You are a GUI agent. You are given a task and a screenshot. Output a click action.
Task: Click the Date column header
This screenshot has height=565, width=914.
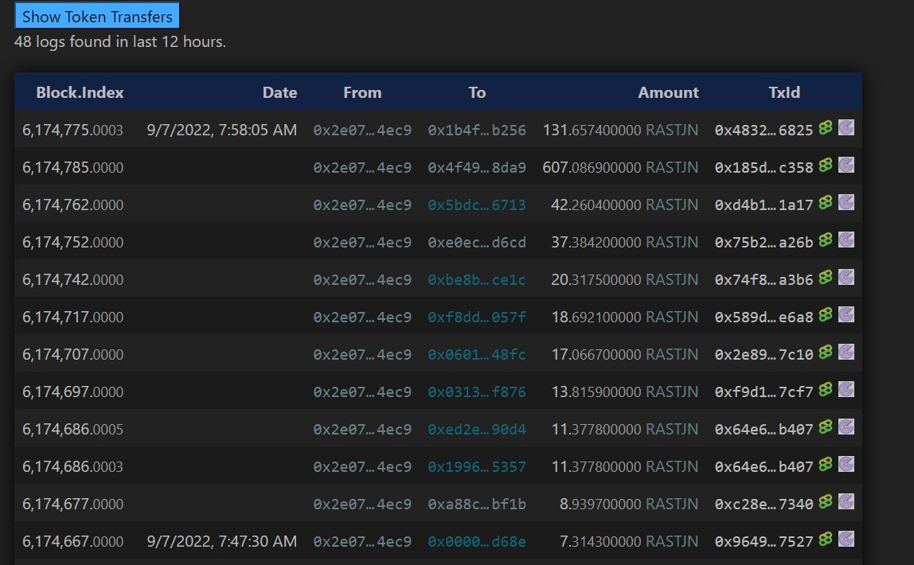279,92
